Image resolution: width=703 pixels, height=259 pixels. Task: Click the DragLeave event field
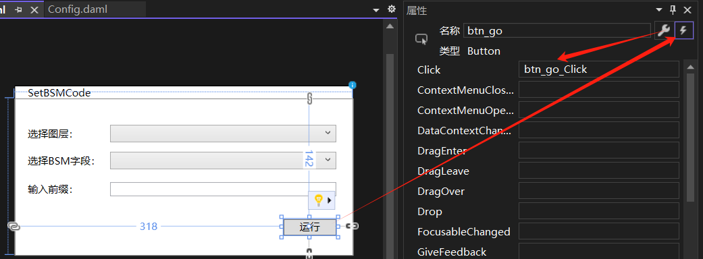click(x=599, y=171)
